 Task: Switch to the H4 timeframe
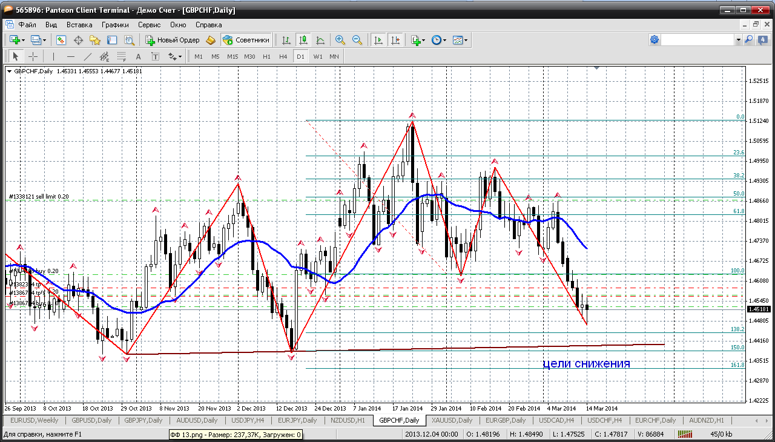pos(283,56)
